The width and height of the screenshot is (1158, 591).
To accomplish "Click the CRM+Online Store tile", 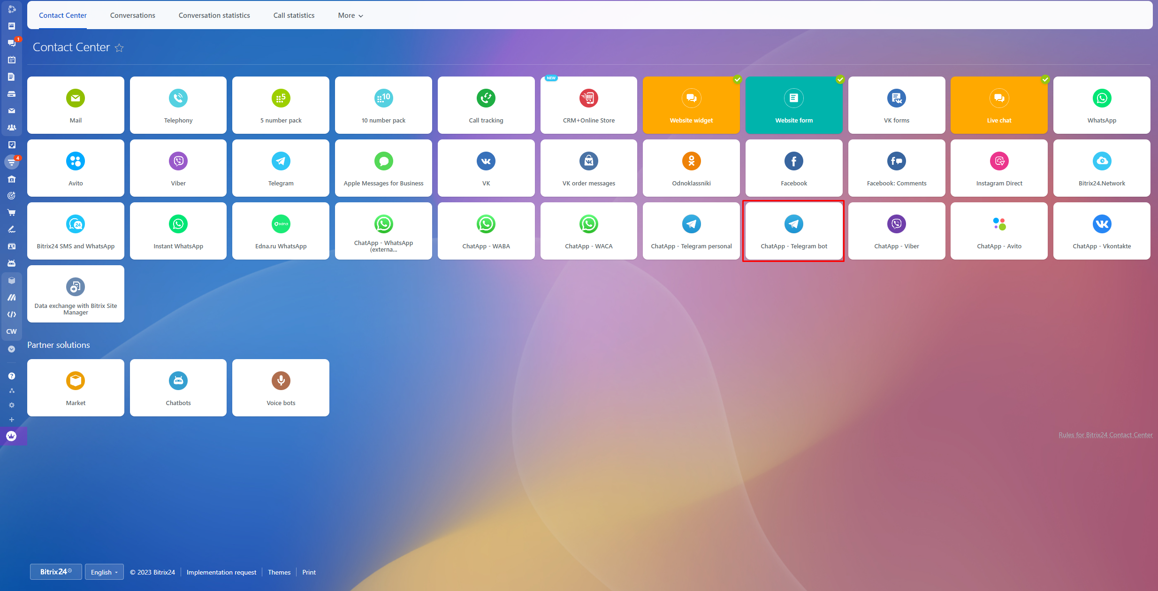I will pyautogui.click(x=588, y=105).
